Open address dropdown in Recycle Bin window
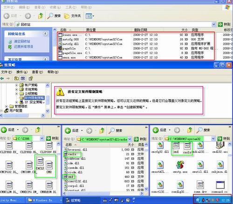Viewport: 233px width, 204px height. click(214, 24)
